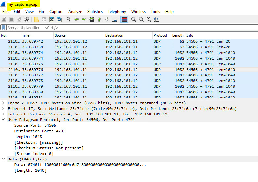Screen dimensions: 258x182
Task: Click the start capture shark fin icon
Action: pos(4,19)
